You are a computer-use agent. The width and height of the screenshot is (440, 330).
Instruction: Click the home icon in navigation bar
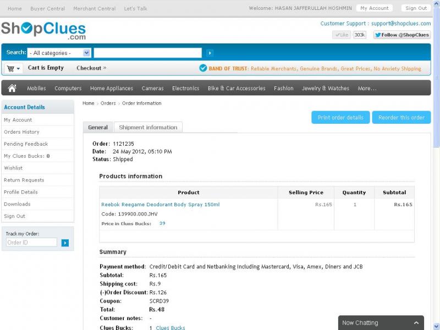[x=12, y=88]
